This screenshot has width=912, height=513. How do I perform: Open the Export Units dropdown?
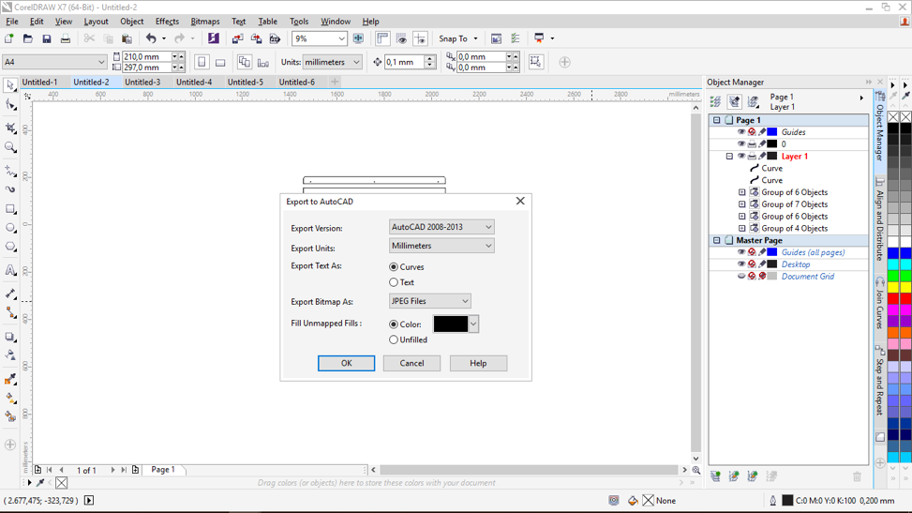pos(441,246)
